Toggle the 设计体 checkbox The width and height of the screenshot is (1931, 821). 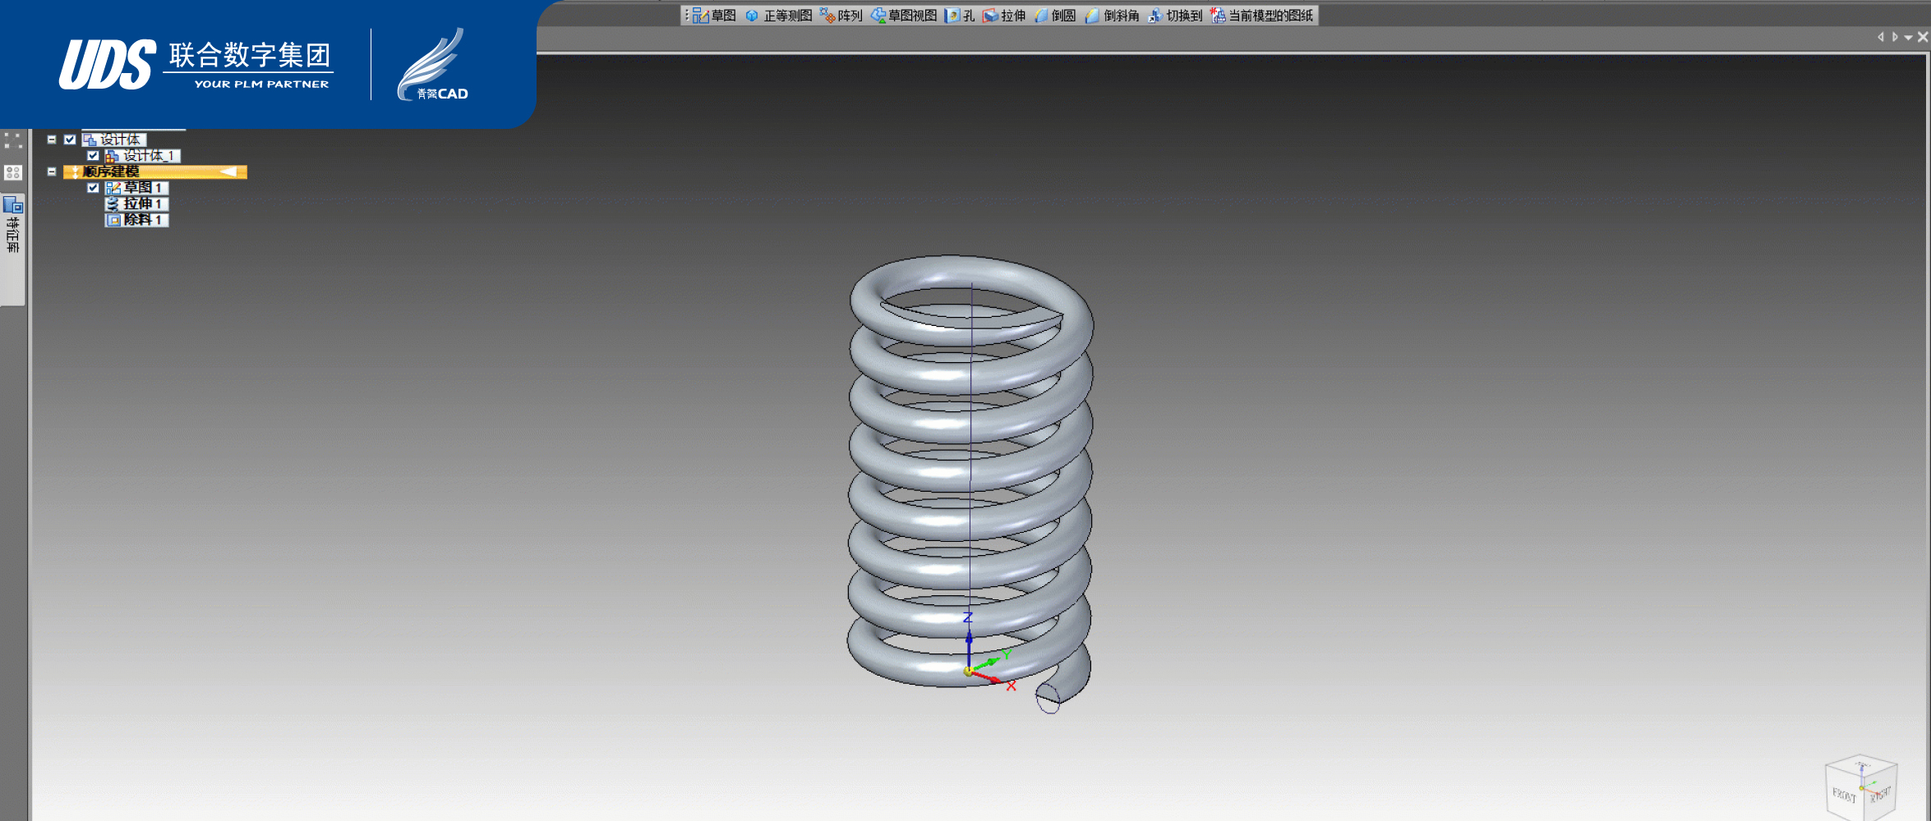(x=70, y=140)
